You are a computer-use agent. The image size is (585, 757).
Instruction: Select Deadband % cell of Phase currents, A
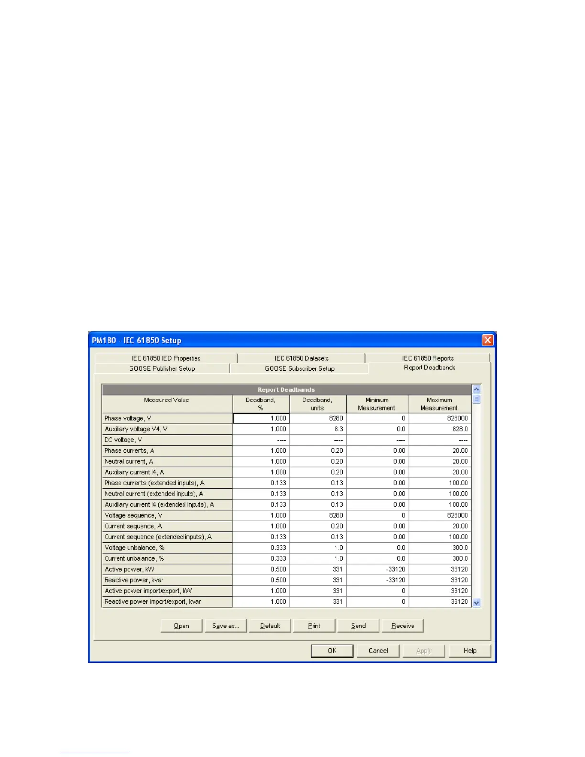261,451
